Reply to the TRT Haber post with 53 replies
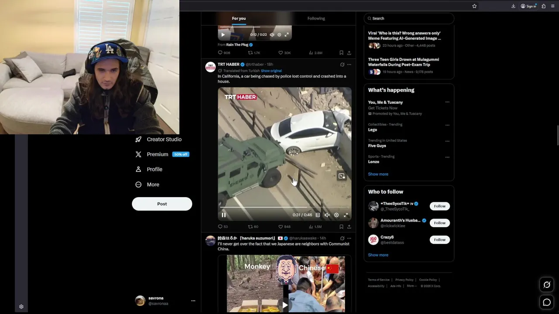Viewport: 559px width, 314px height. 223,227
